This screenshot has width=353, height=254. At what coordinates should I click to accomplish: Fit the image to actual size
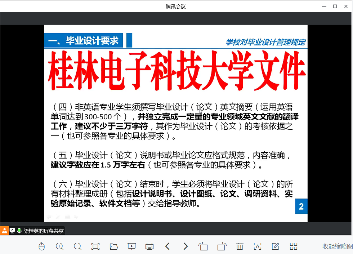(x=95, y=246)
